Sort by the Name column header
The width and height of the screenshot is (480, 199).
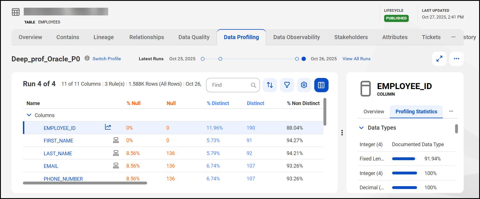33,103
